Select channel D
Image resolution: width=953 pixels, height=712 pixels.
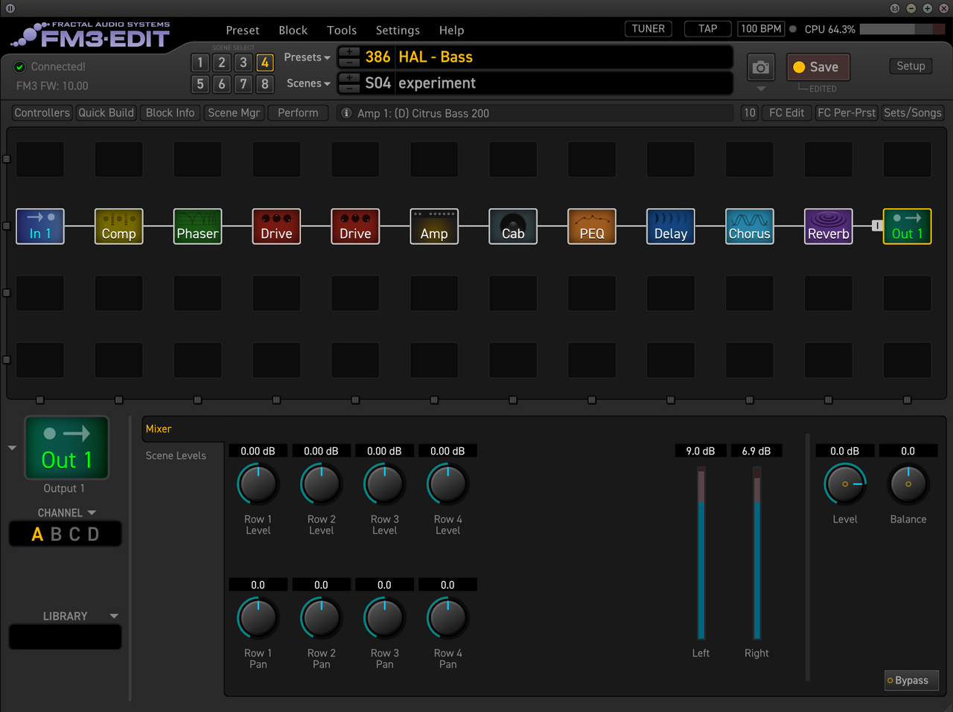coord(93,534)
